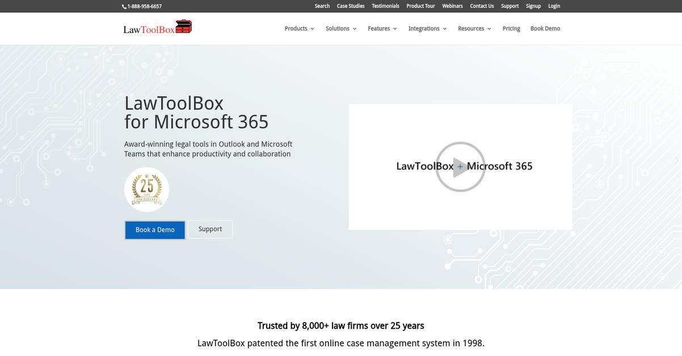
Task: Click the 1-888-958-6657 phone number
Action: [145, 6]
